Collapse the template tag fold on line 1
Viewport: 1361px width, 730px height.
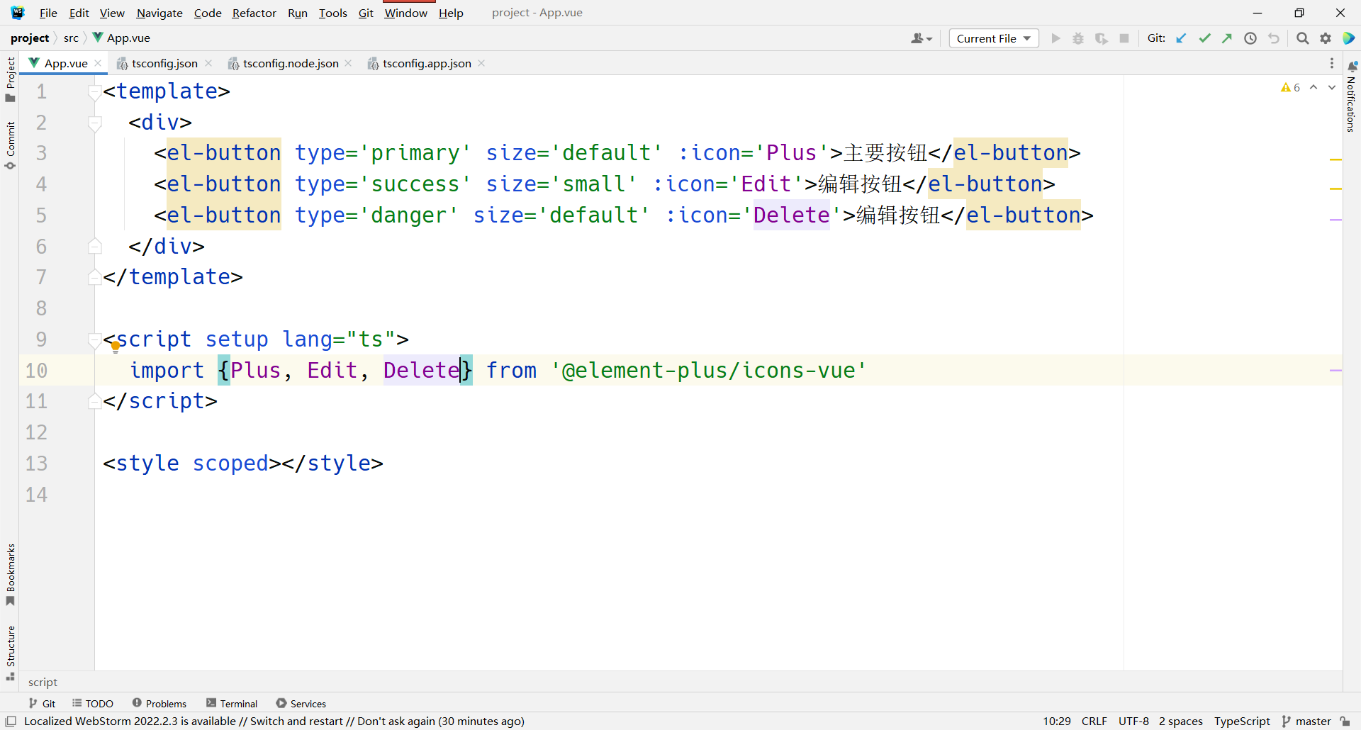[94, 91]
